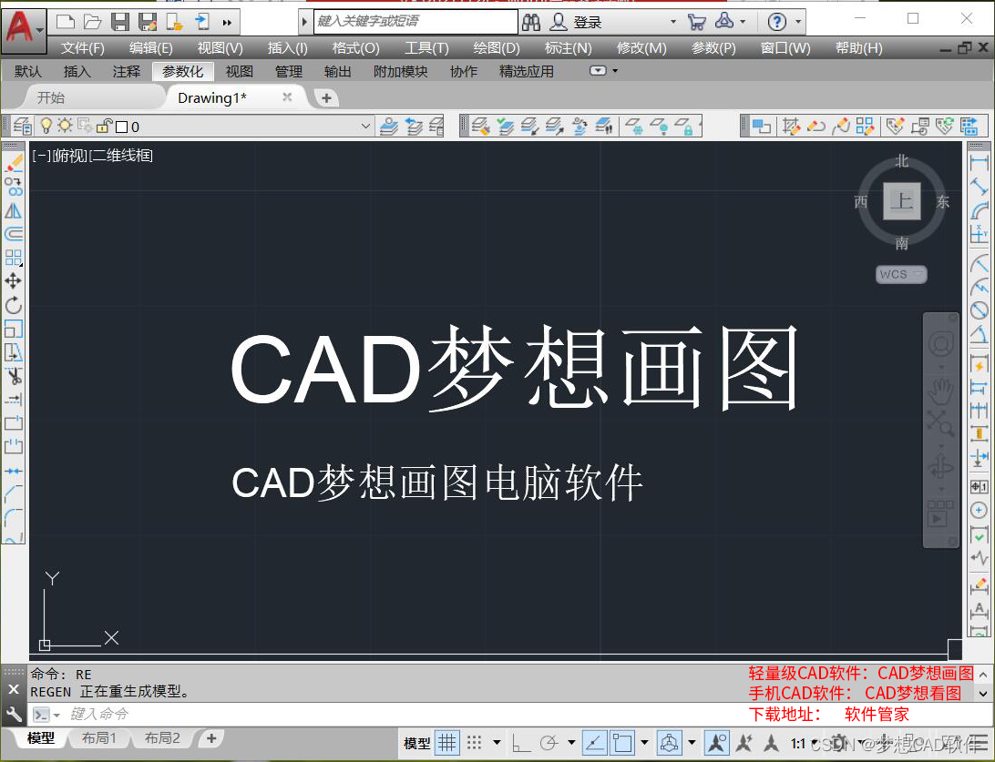Click the binoculars search icon
The width and height of the screenshot is (995, 762).
click(532, 23)
